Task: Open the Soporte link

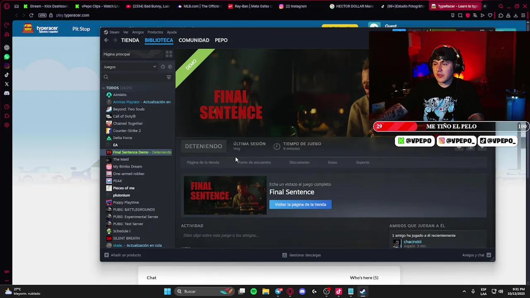Action: click(x=362, y=162)
